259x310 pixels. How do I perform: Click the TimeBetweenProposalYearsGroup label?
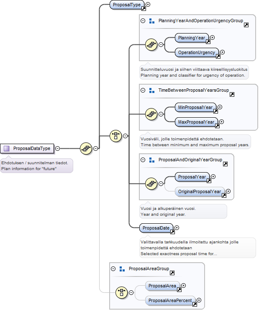194,90
